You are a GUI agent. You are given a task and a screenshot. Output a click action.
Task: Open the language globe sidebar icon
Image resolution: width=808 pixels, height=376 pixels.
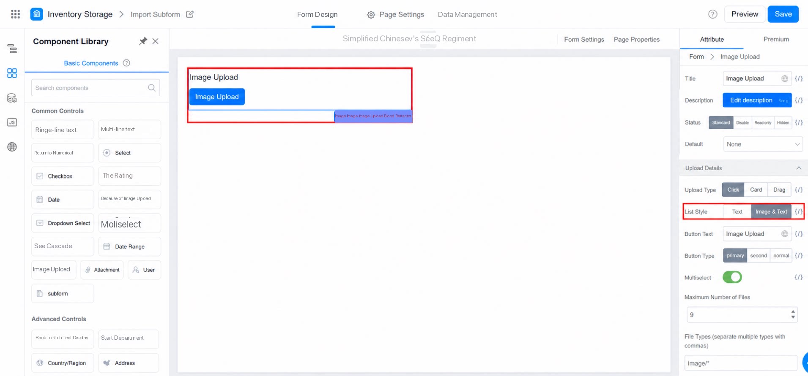(12, 147)
